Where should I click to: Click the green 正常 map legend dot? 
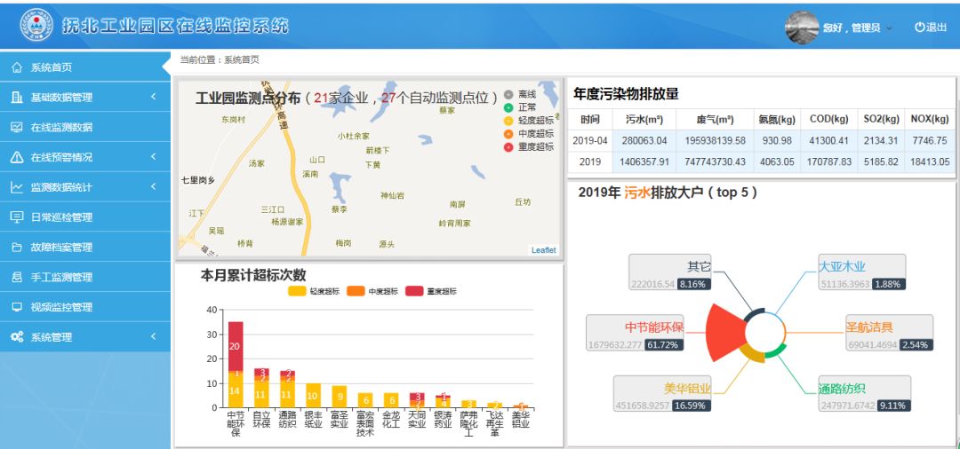coord(508,107)
